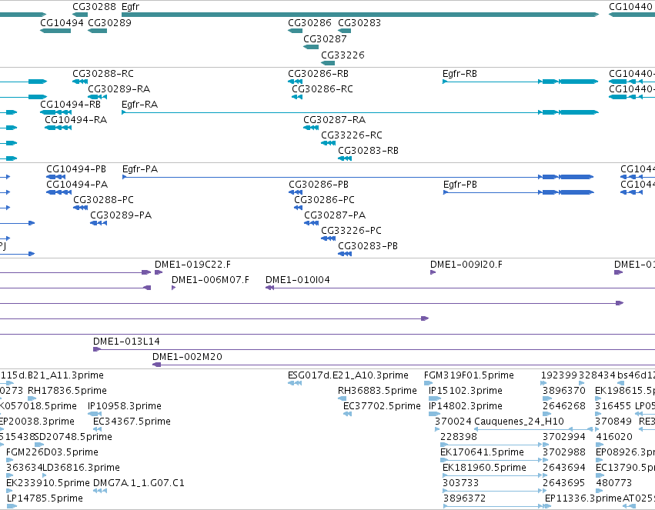Click the CG30288 gene glyph
The image size is (655, 510).
(x=80, y=15)
